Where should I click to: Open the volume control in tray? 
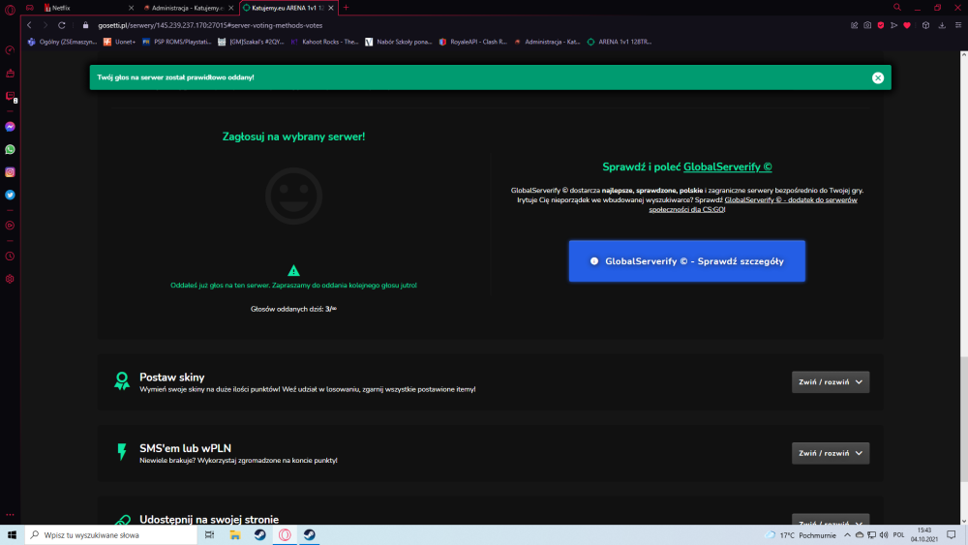pos(884,535)
